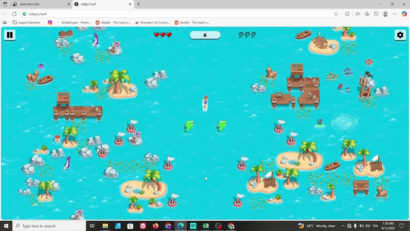The image size is (410, 231).
Task: Open the network globe tray icon
Action: point(349,226)
